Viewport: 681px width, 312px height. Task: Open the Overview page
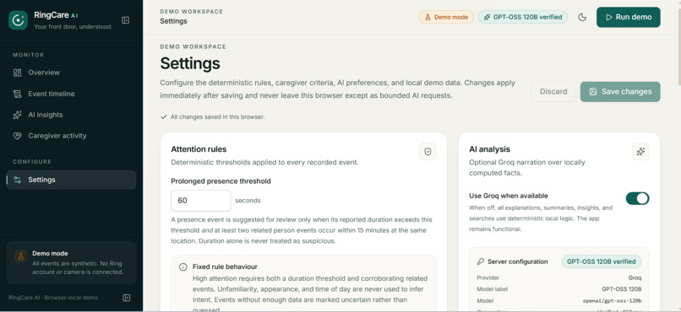pyautogui.click(x=71, y=73)
